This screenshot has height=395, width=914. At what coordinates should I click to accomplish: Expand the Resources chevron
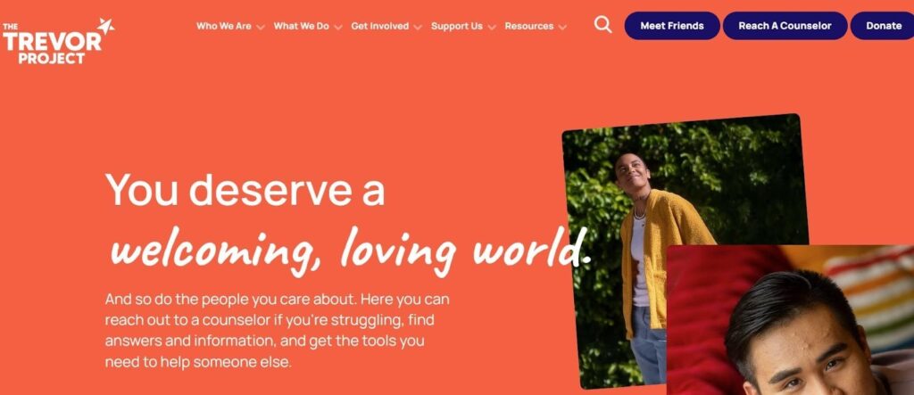pyautogui.click(x=562, y=27)
